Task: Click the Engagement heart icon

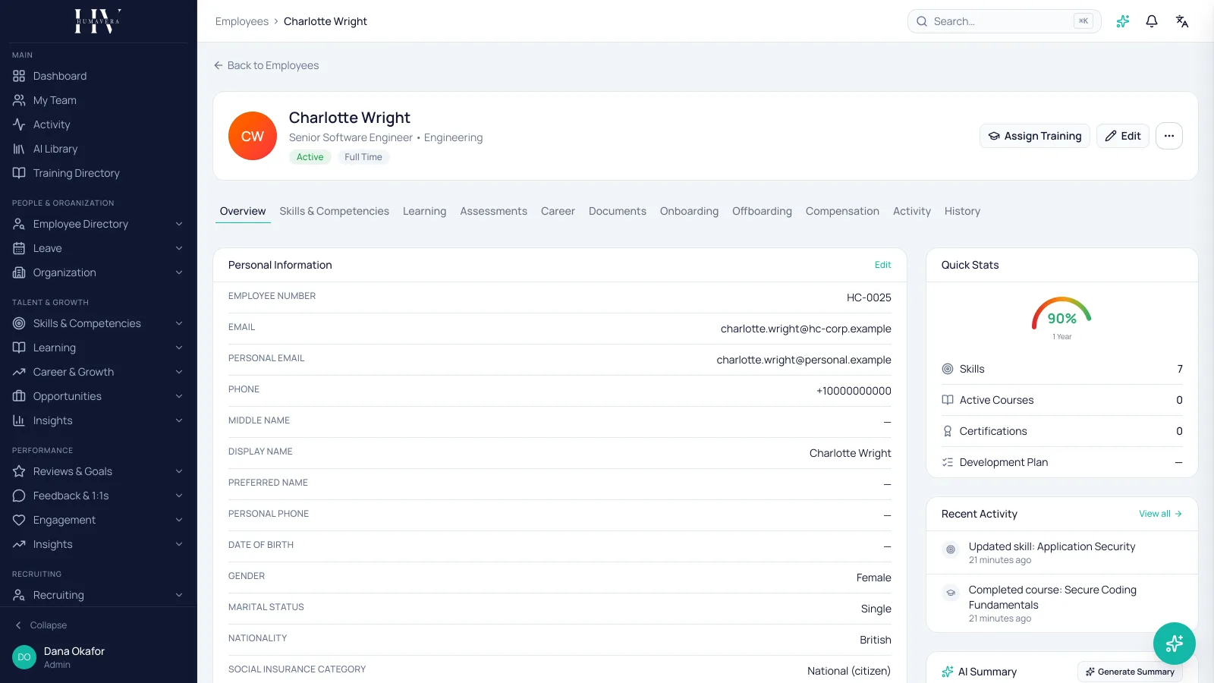Action: tap(19, 520)
